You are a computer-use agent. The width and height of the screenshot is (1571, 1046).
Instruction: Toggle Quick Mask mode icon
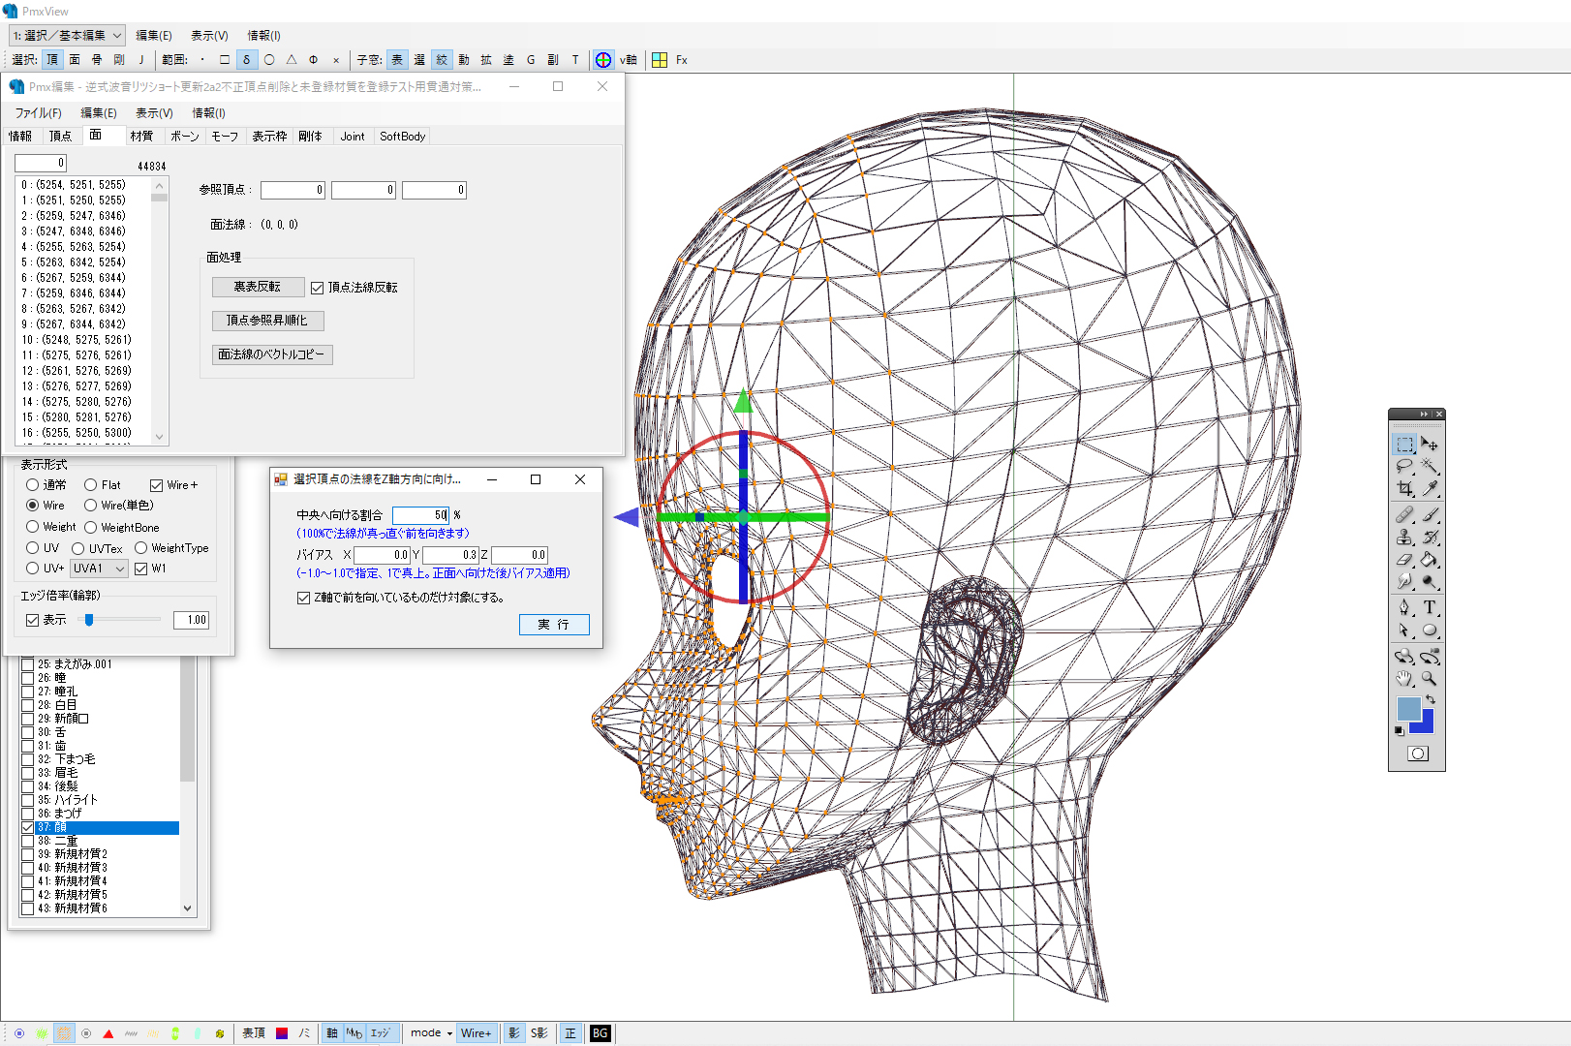click(x=1418, y=754)
